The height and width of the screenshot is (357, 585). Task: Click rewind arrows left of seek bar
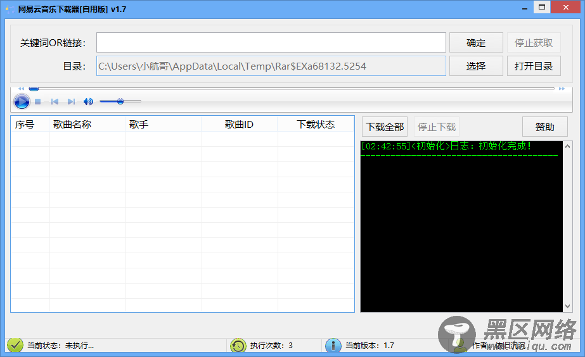[x=22, y=89]
